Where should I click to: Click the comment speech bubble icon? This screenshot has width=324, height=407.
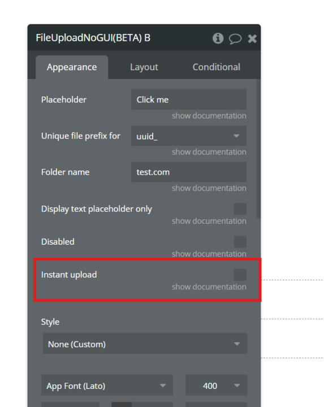click(235, 38)
